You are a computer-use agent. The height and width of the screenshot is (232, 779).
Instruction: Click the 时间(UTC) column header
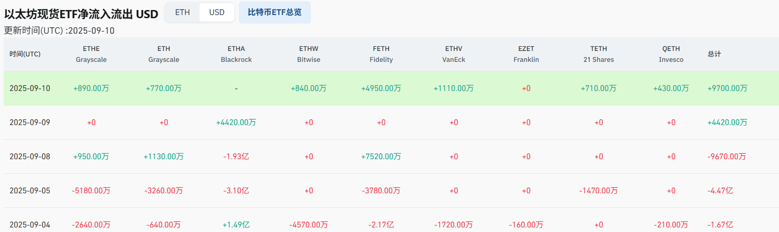[25, 54]
